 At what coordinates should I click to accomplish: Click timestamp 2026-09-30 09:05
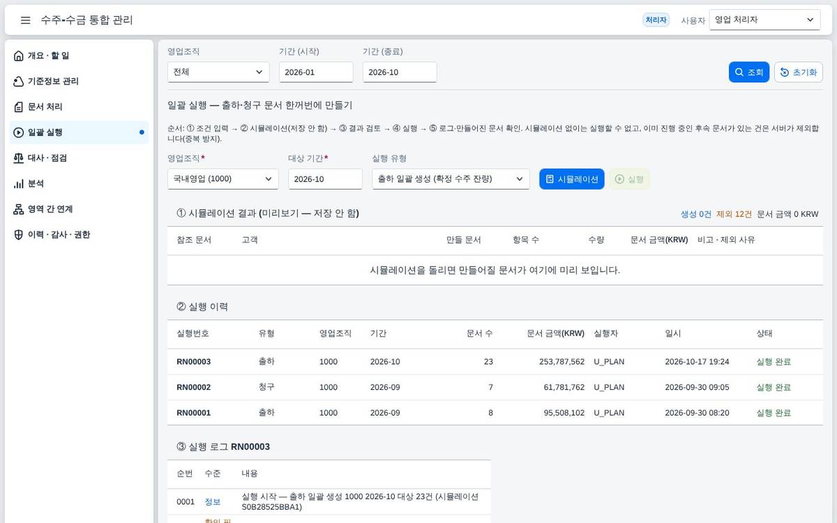(697, 387)
